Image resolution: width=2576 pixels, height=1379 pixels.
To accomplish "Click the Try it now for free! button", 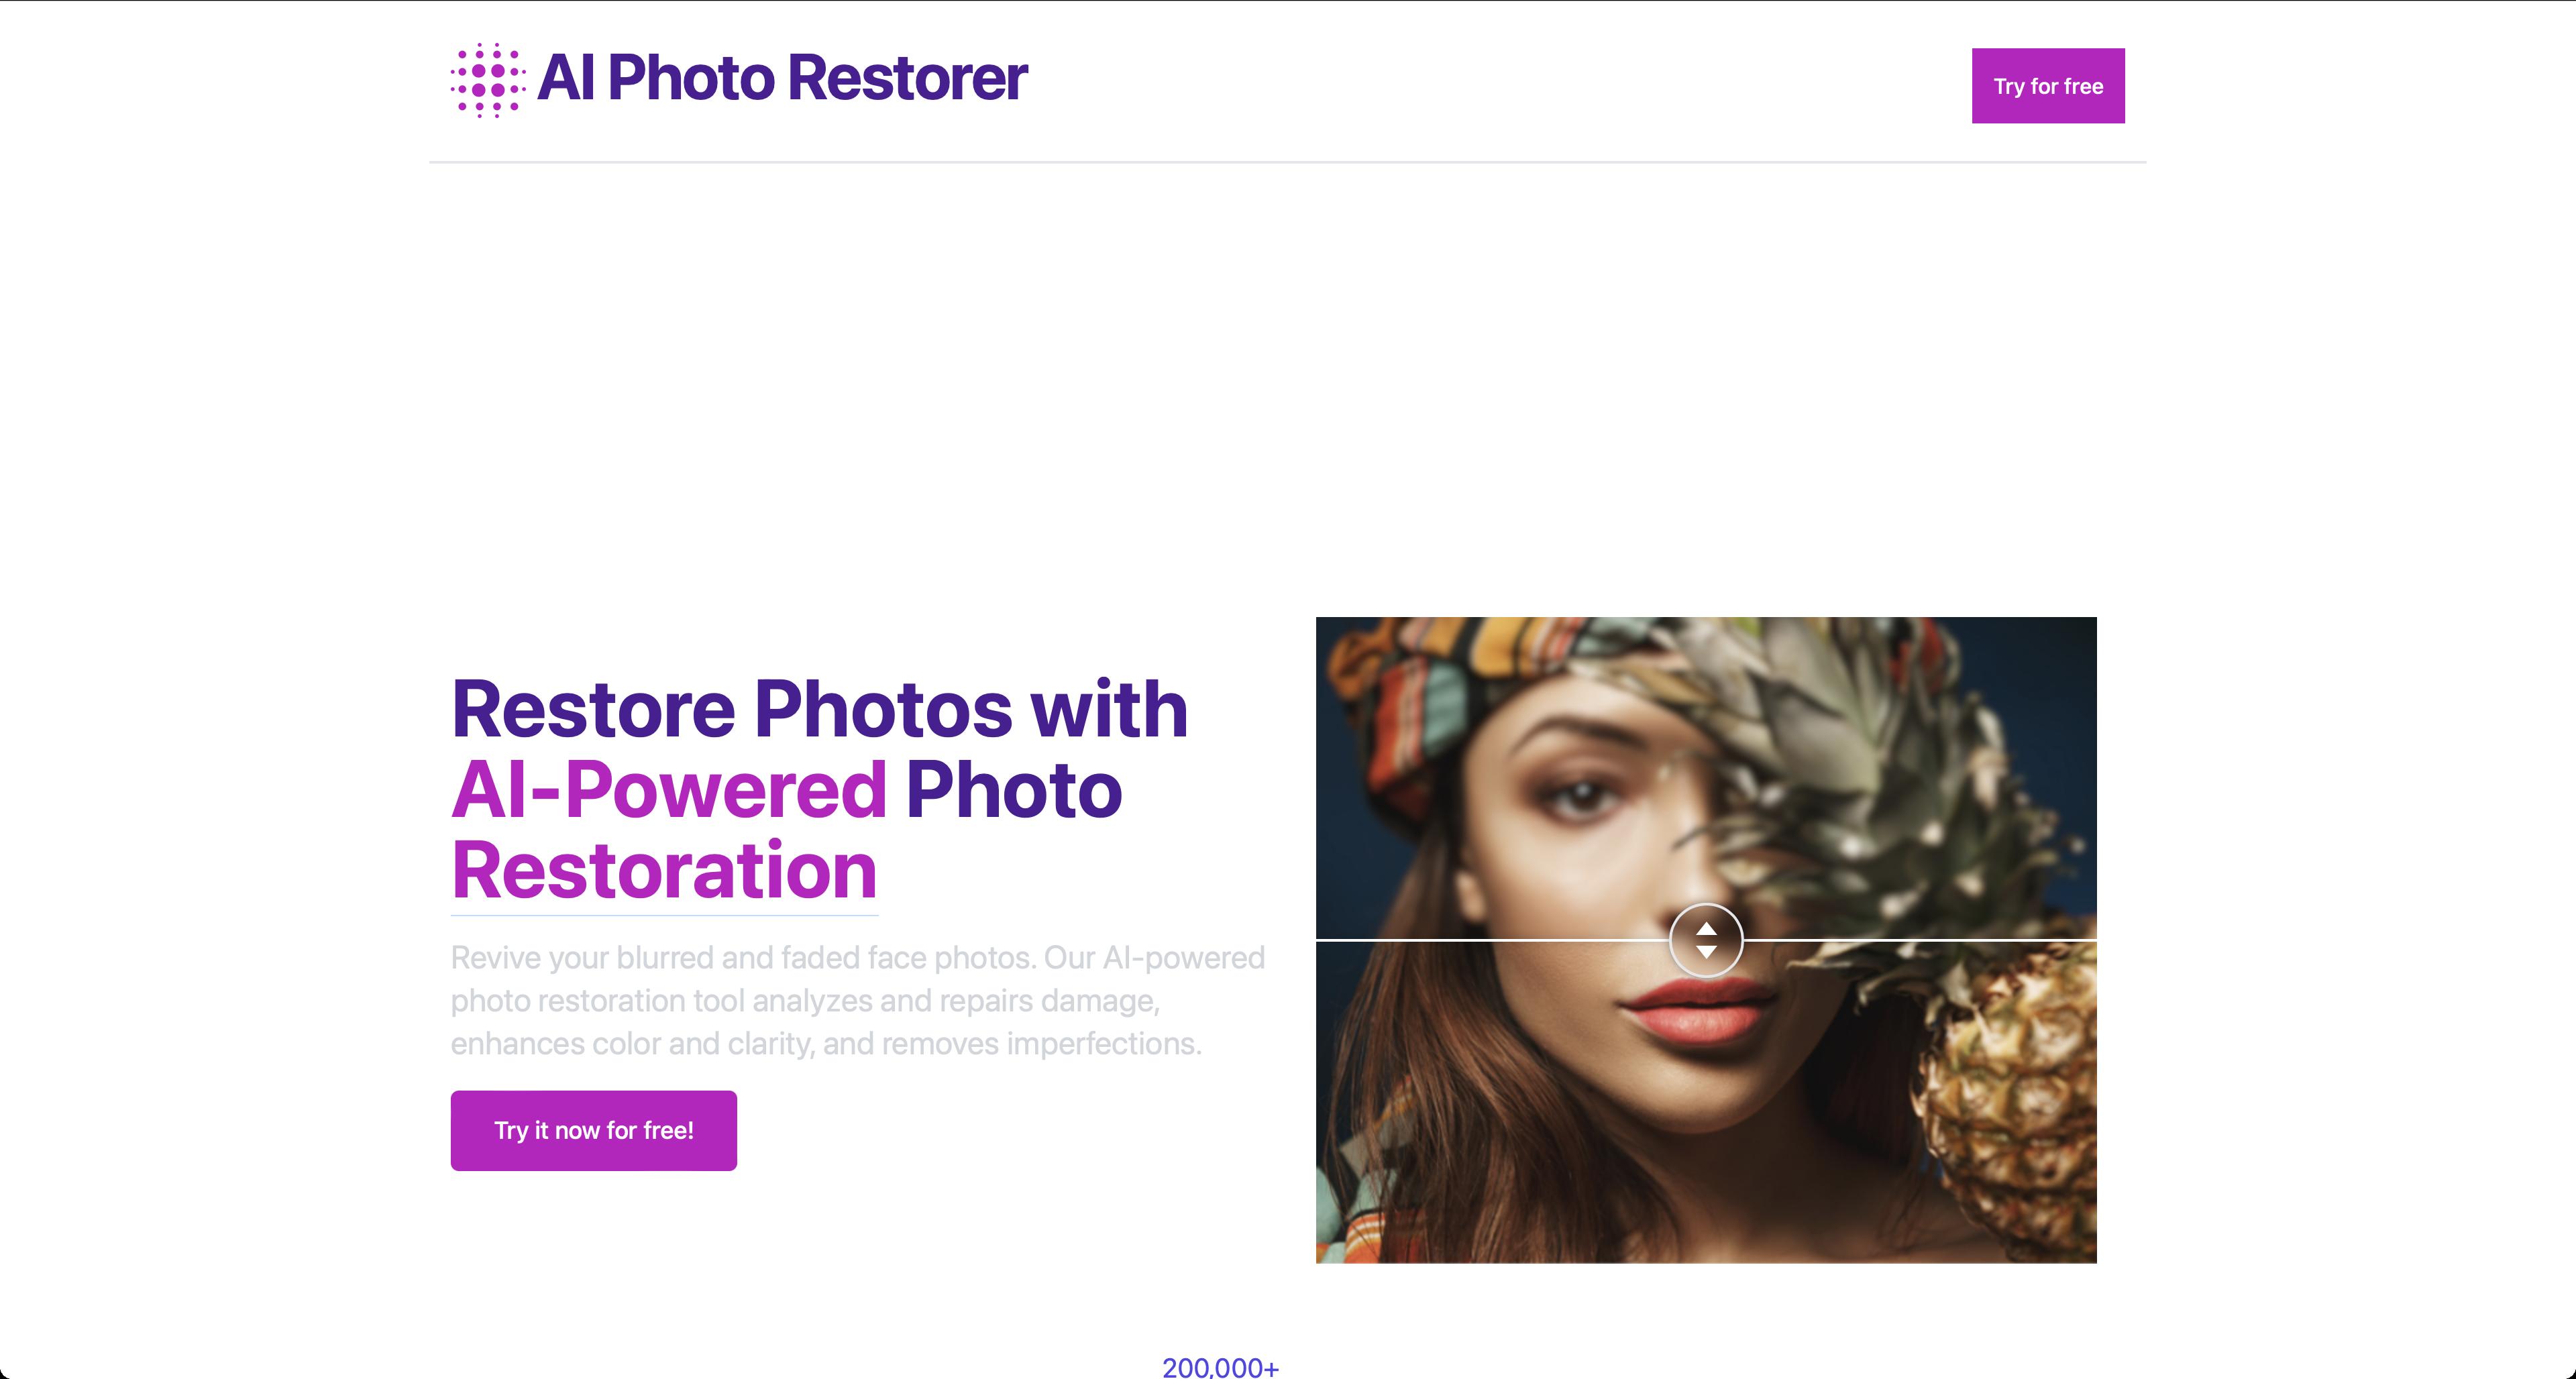I will [594, 1130].
